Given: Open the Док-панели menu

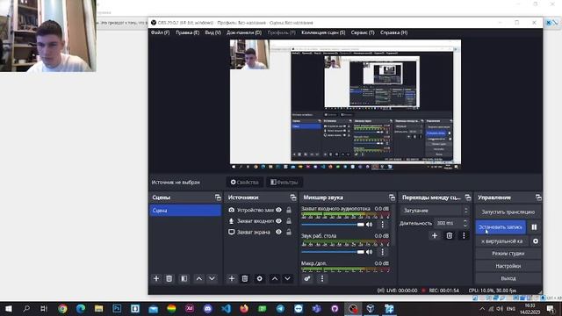Looking at the screenshot, I should (x=244, y=32).
